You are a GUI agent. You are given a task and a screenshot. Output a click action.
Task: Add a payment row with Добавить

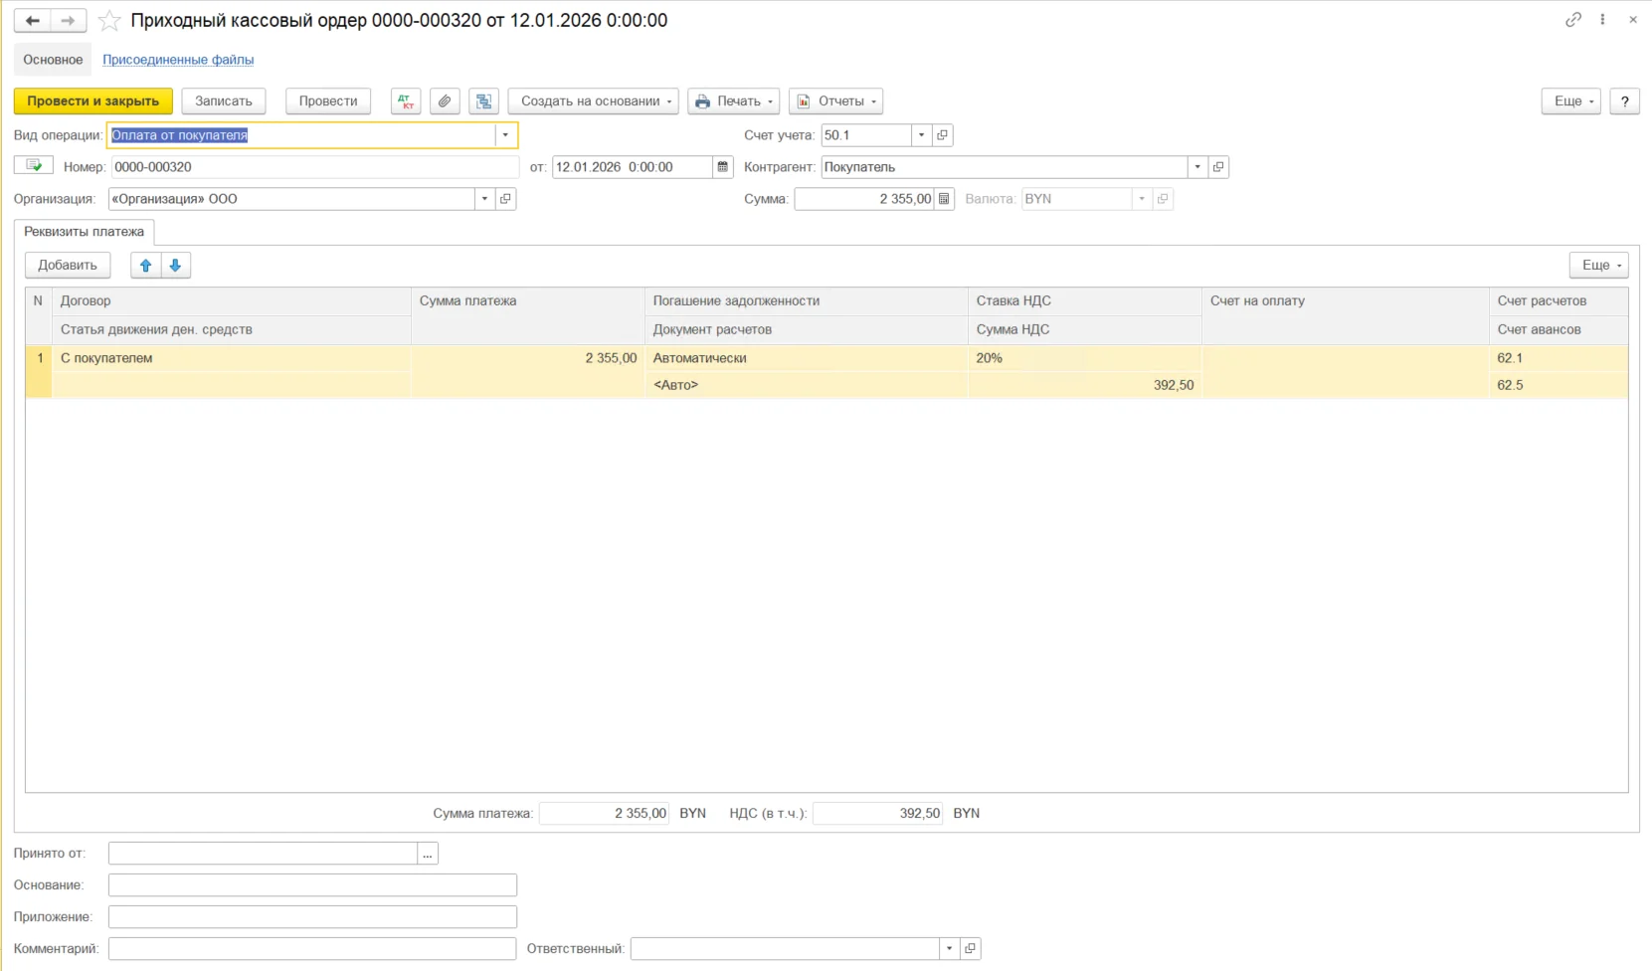[x=68, y=266]
